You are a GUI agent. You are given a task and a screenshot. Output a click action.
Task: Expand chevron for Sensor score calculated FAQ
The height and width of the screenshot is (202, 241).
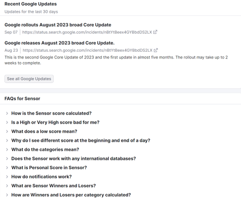click(x=7, y=113)
